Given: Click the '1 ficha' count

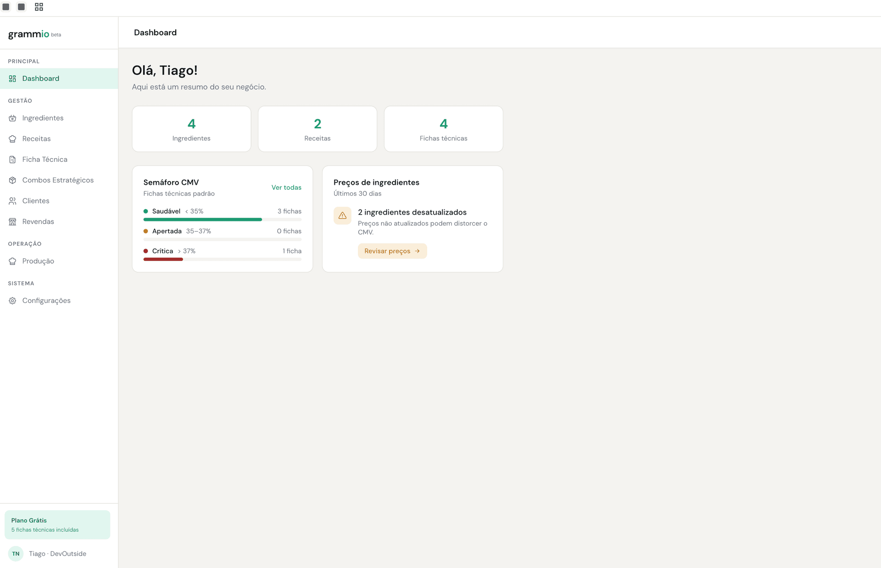Looking at the screenshot, I should (x=292, y=251).
